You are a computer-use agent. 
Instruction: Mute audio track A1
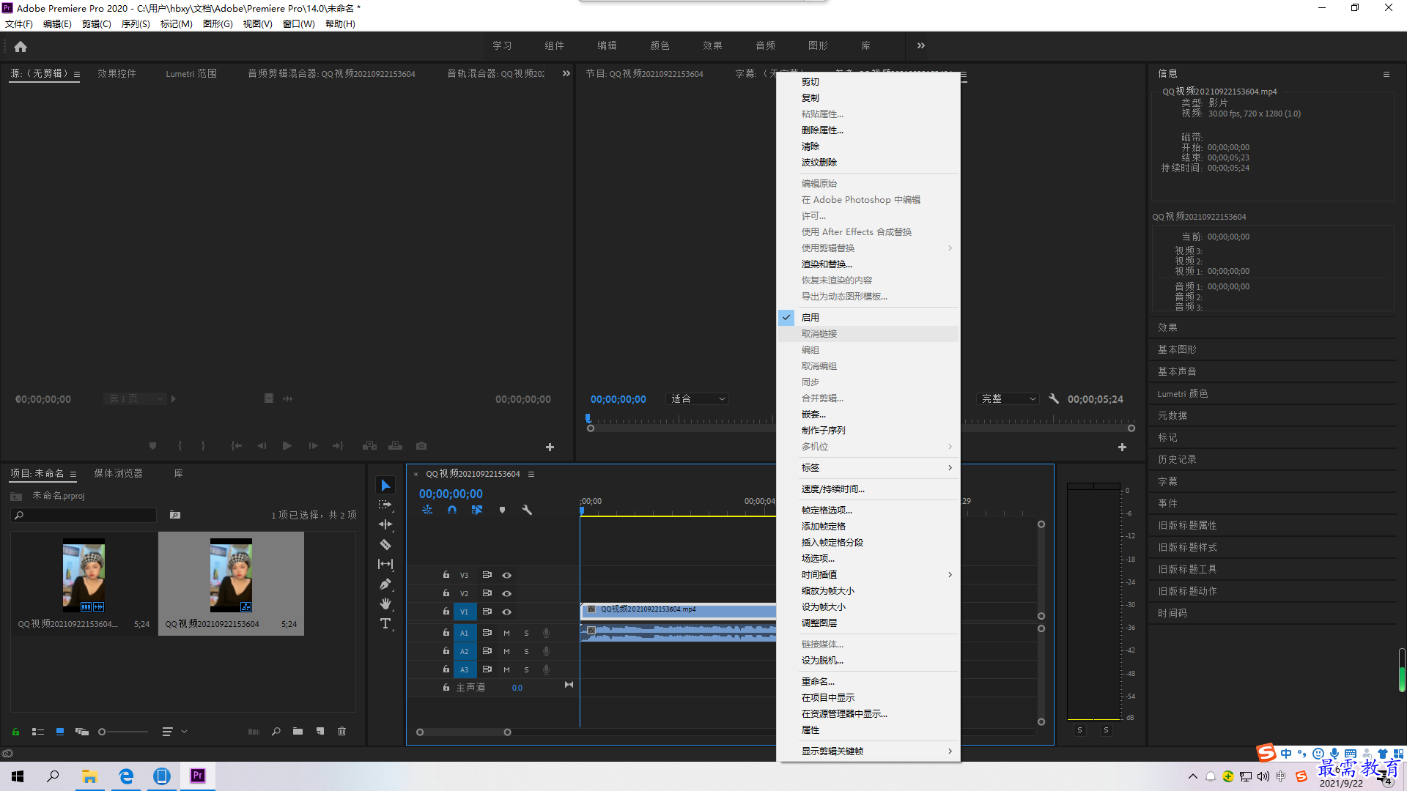coord(506,633)
